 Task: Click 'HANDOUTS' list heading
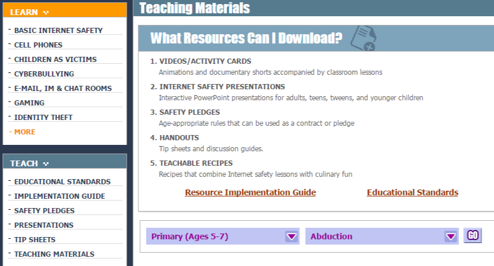point(179,137)
